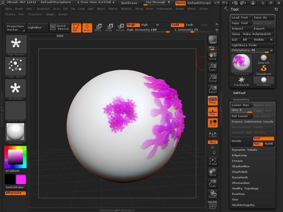Click the right-shelf Move navigation icon
The height and width of the screenshot is (212, 283).
click(x=213, y=172)
